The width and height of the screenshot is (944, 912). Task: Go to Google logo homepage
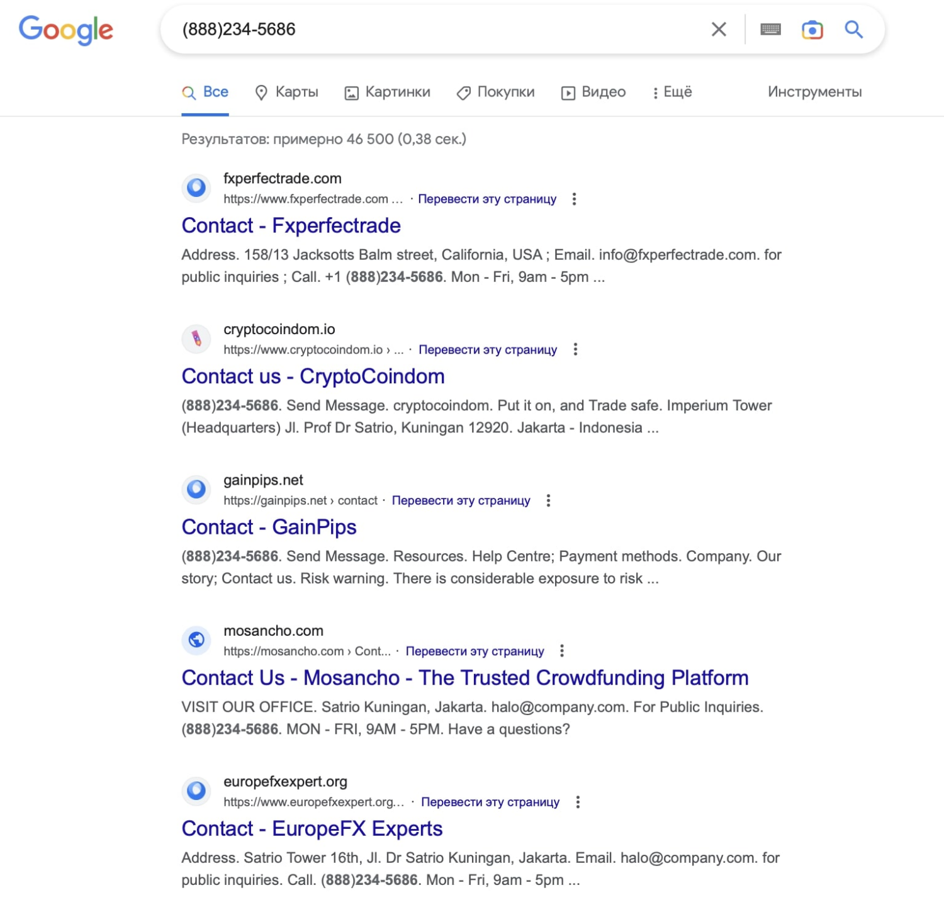66,30
